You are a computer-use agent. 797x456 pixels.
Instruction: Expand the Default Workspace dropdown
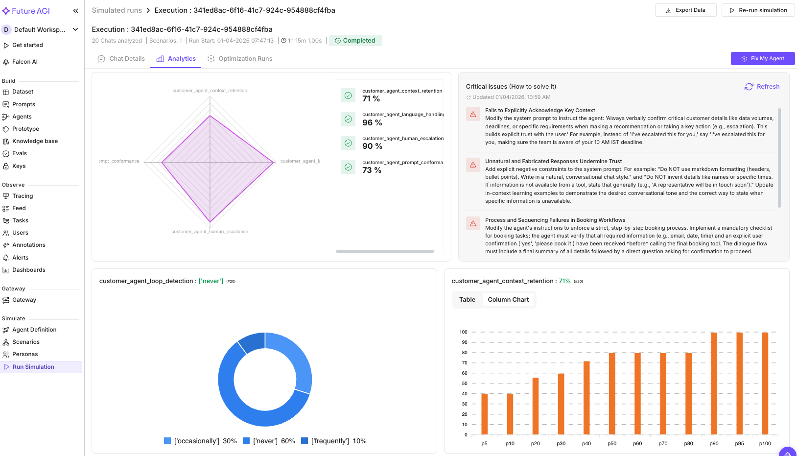[76, 29]
